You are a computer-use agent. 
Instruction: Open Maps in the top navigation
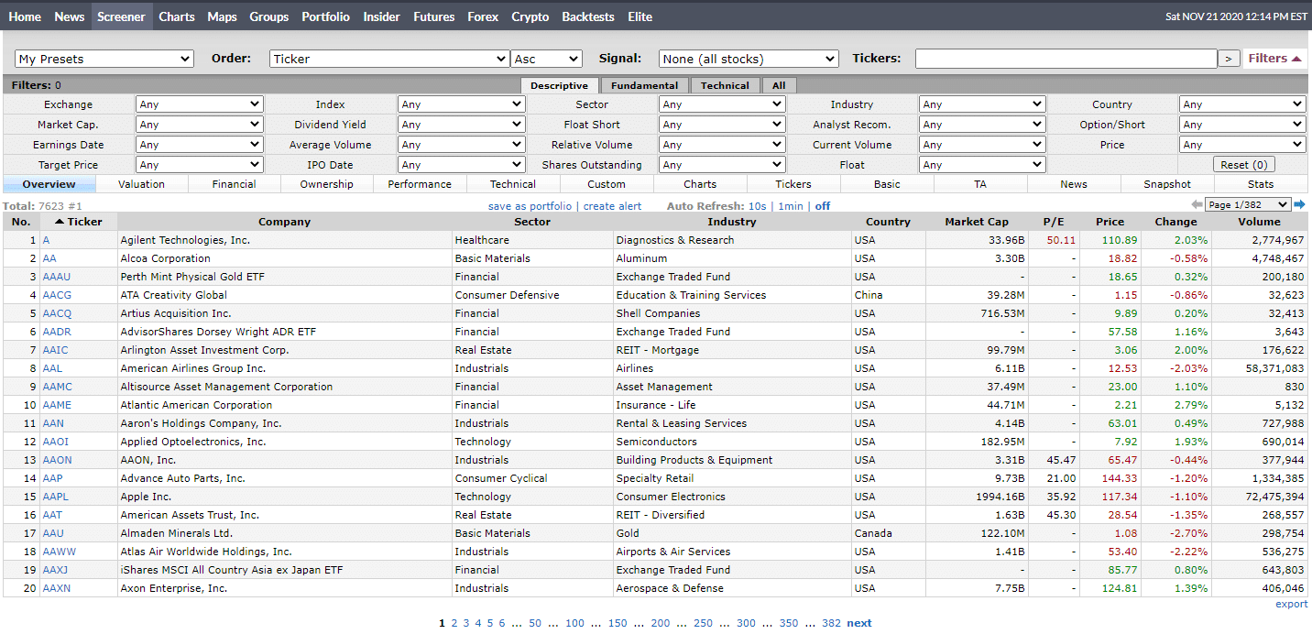click(222, 16)
